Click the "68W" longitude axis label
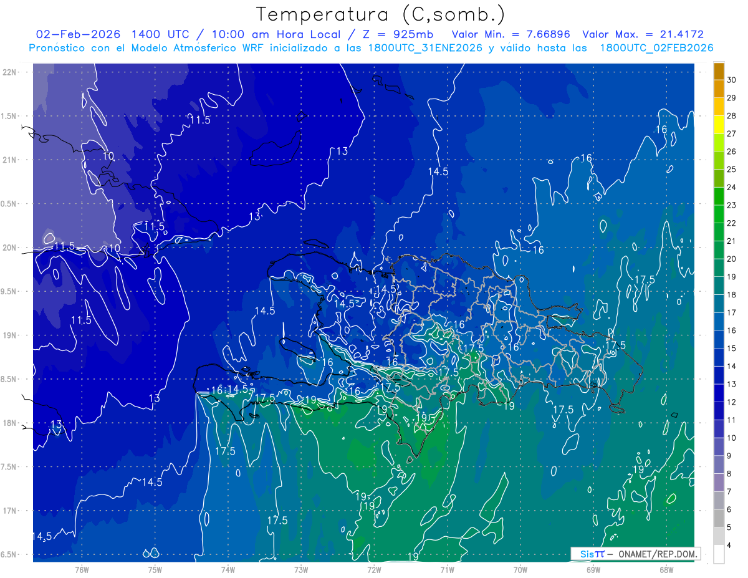This screenshot has width=748, height=578. [x=666, y=569]
